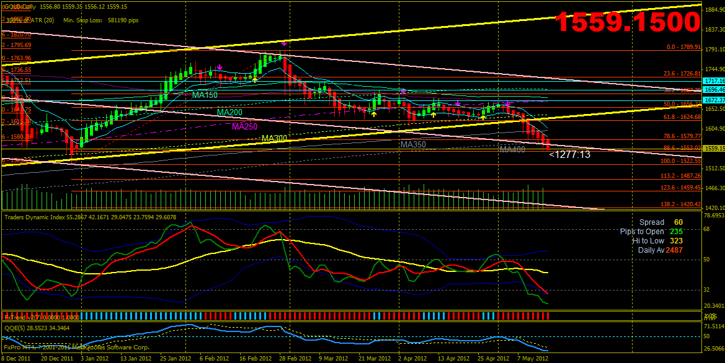This screenshot has height=363, width=725.
Task: Select the 61.8 - 1624.68 Fibonacci level label
Action: click(x=682, y=117)
